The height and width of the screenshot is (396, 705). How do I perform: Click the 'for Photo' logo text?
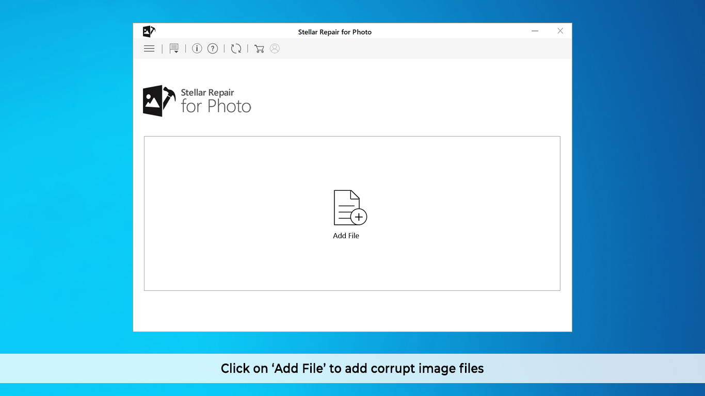216,107
